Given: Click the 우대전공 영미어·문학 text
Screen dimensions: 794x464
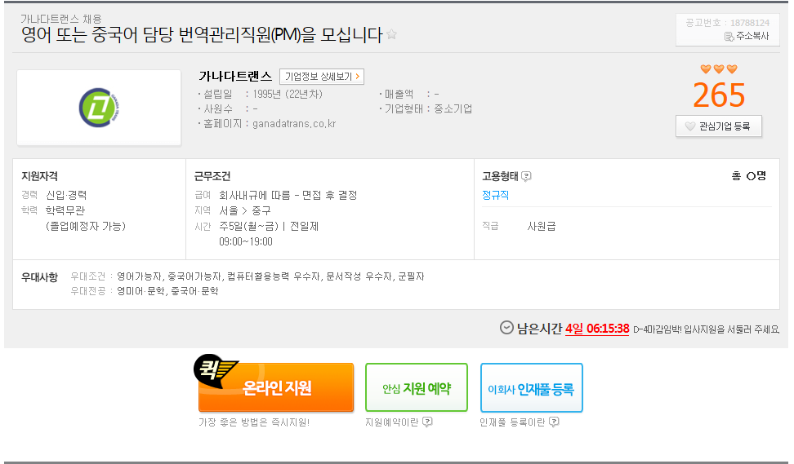Looking at the screenshot, I should click(x=145, y=291).
